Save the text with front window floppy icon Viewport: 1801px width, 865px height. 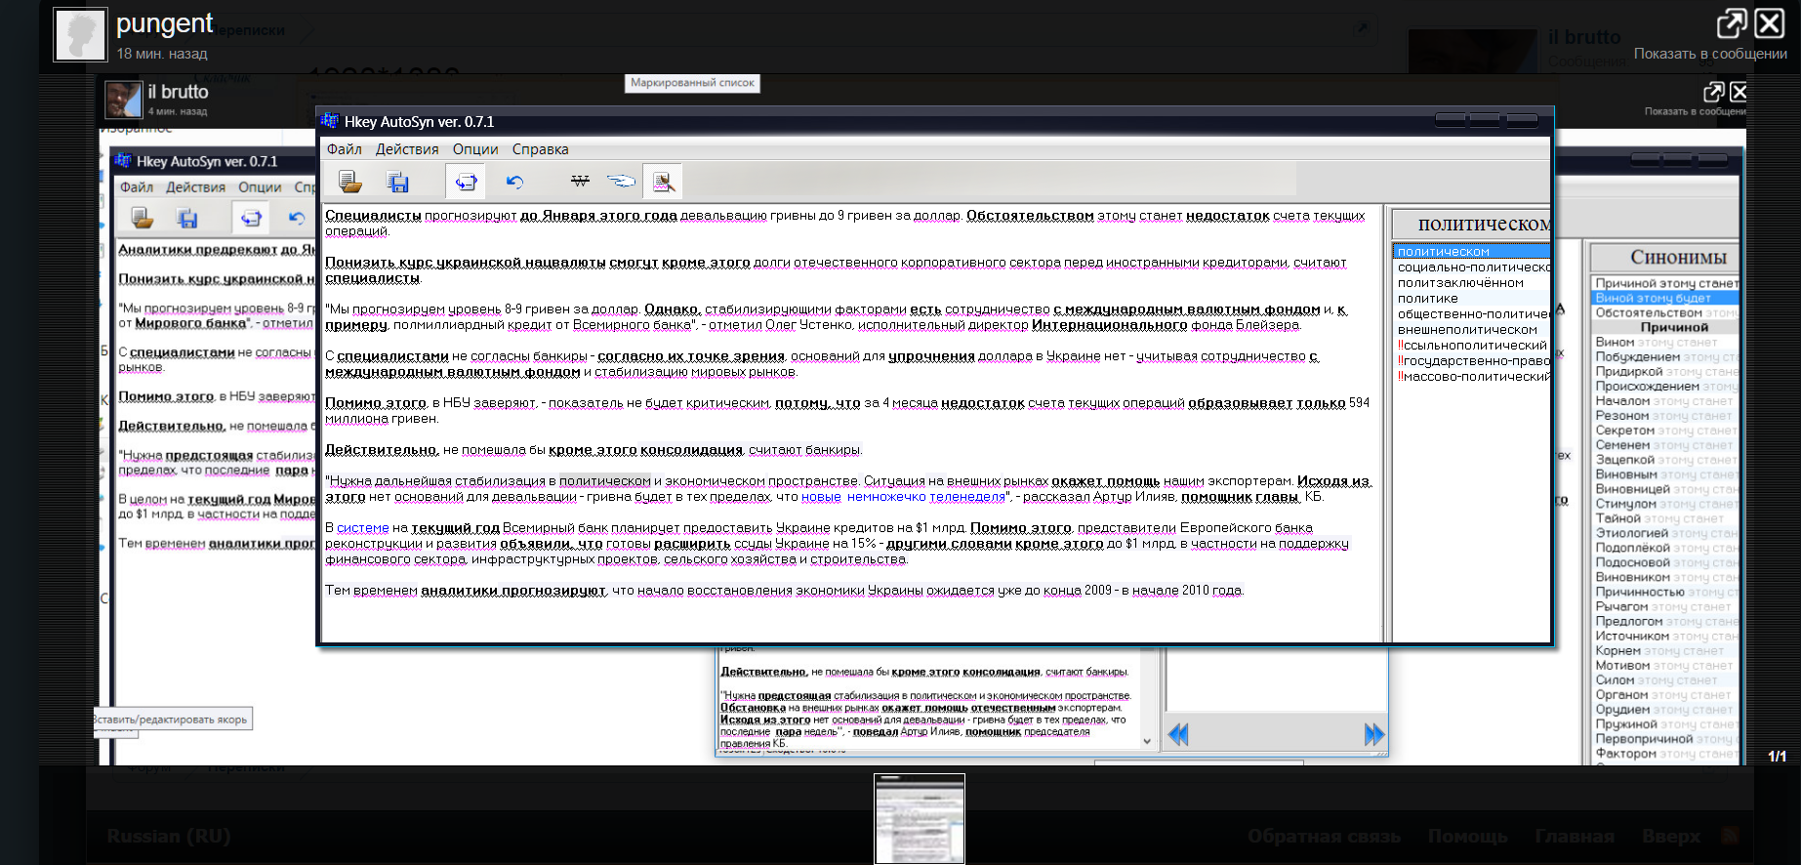tap(397, 182)
